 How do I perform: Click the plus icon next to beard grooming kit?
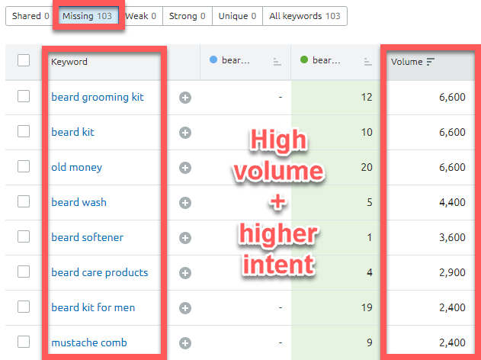184,98
